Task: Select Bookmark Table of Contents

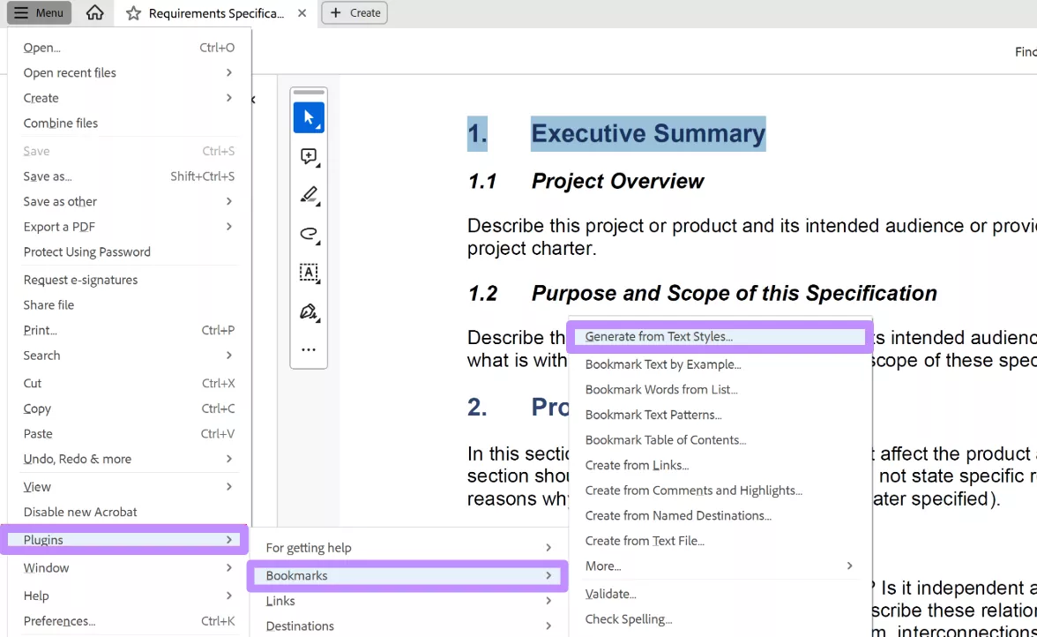Action: click(666, 439)
